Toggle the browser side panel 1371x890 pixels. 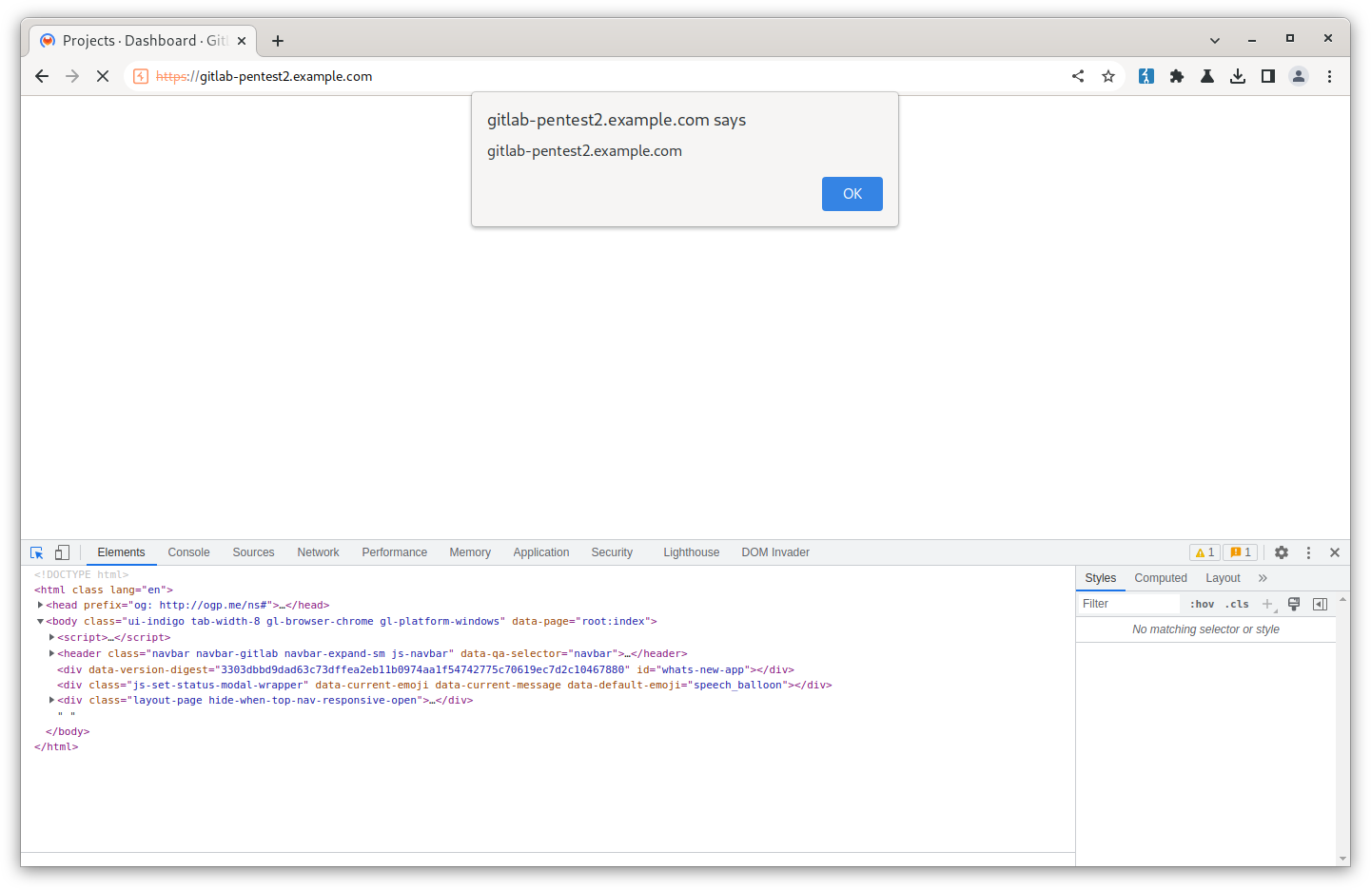pos(1268,76)
